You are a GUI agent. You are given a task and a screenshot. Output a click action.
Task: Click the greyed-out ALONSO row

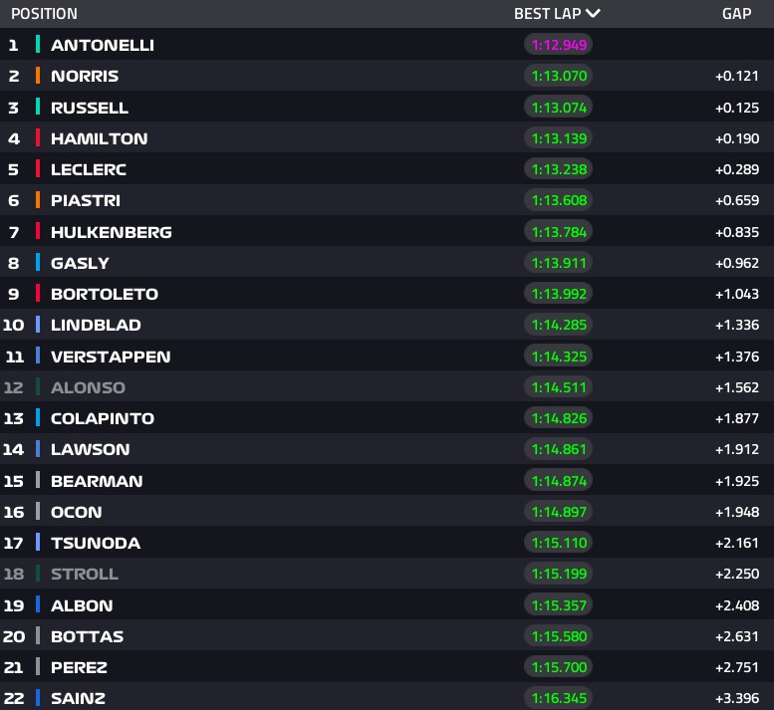[x=387, y=387]
